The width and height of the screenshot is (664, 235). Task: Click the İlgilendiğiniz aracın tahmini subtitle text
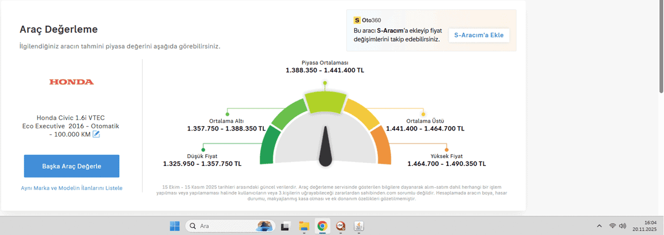click(x=120, y=46)
